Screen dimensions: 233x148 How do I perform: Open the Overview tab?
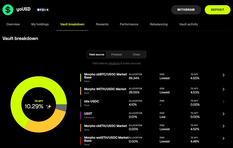pos(13,24)
